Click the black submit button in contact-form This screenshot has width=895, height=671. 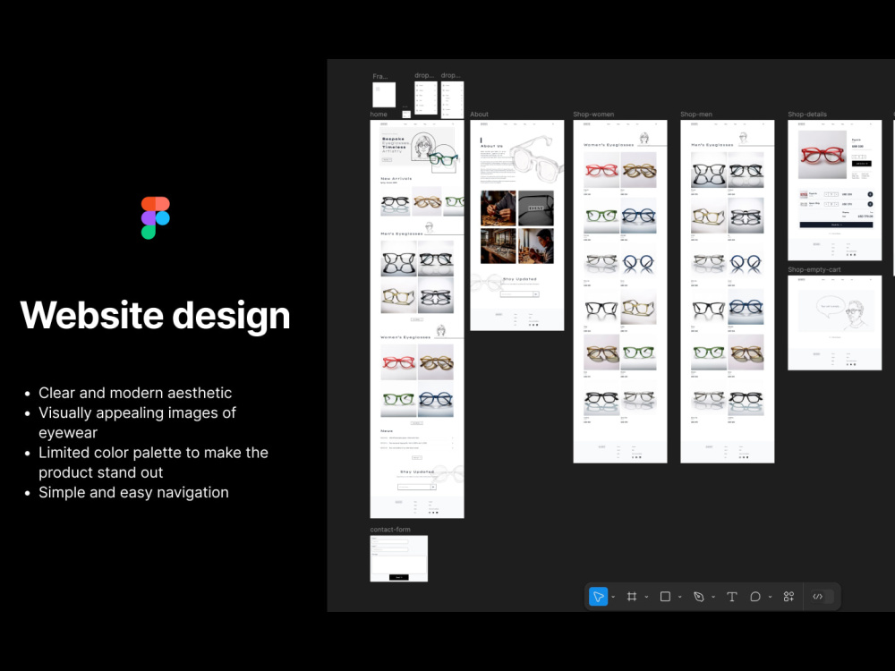pos(398,577)
